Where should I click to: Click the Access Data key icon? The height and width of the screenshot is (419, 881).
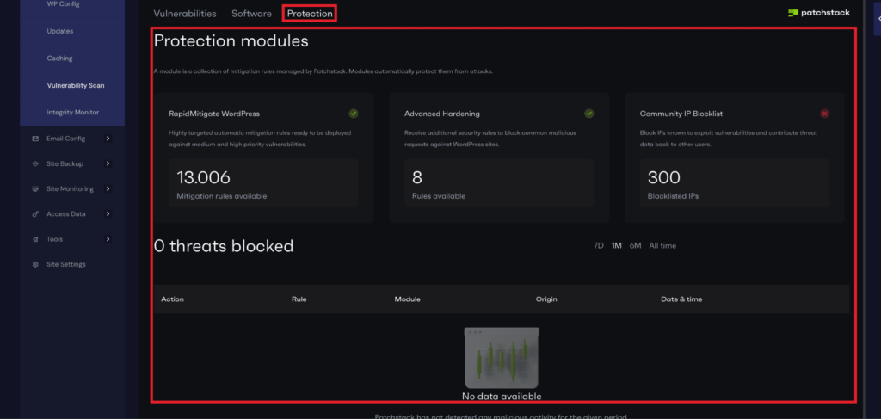(35, 214)
